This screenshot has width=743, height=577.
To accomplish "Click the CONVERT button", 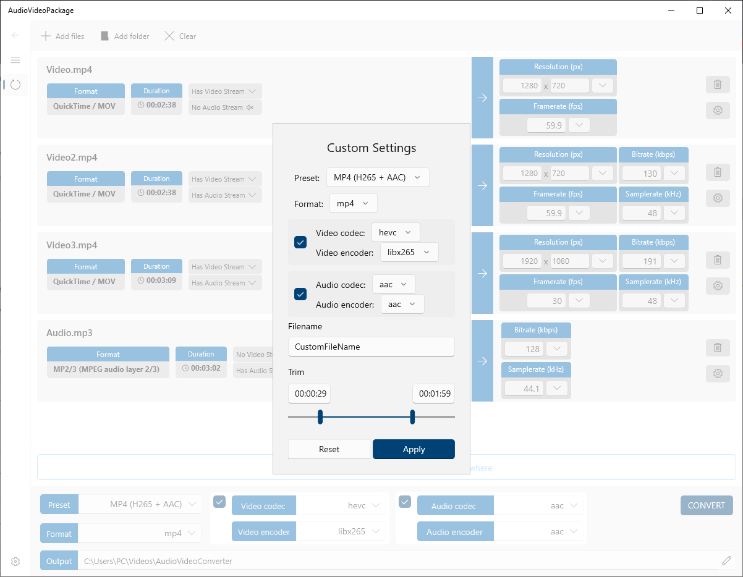I will click(x=707, y=505).
